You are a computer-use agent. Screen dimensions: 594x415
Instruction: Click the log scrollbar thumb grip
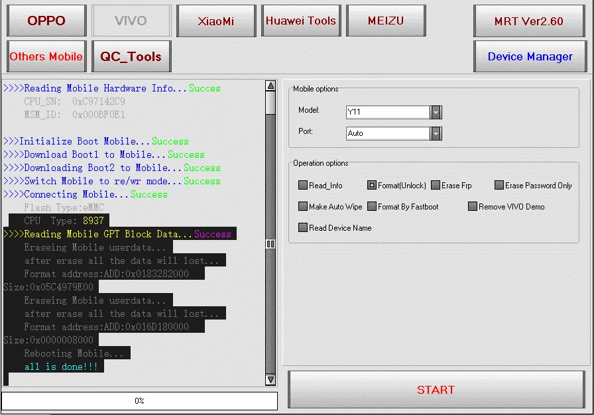pos(270,243)
